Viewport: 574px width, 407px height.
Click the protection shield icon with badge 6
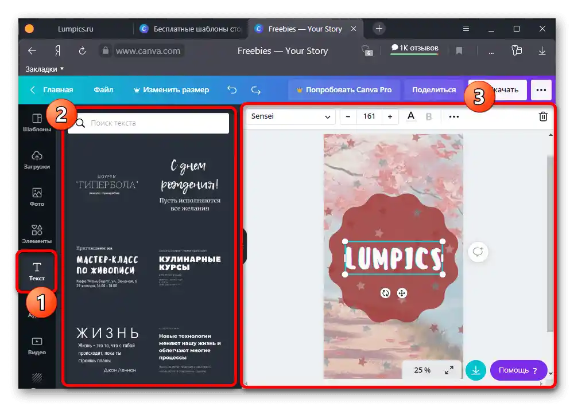click(367, 51)
